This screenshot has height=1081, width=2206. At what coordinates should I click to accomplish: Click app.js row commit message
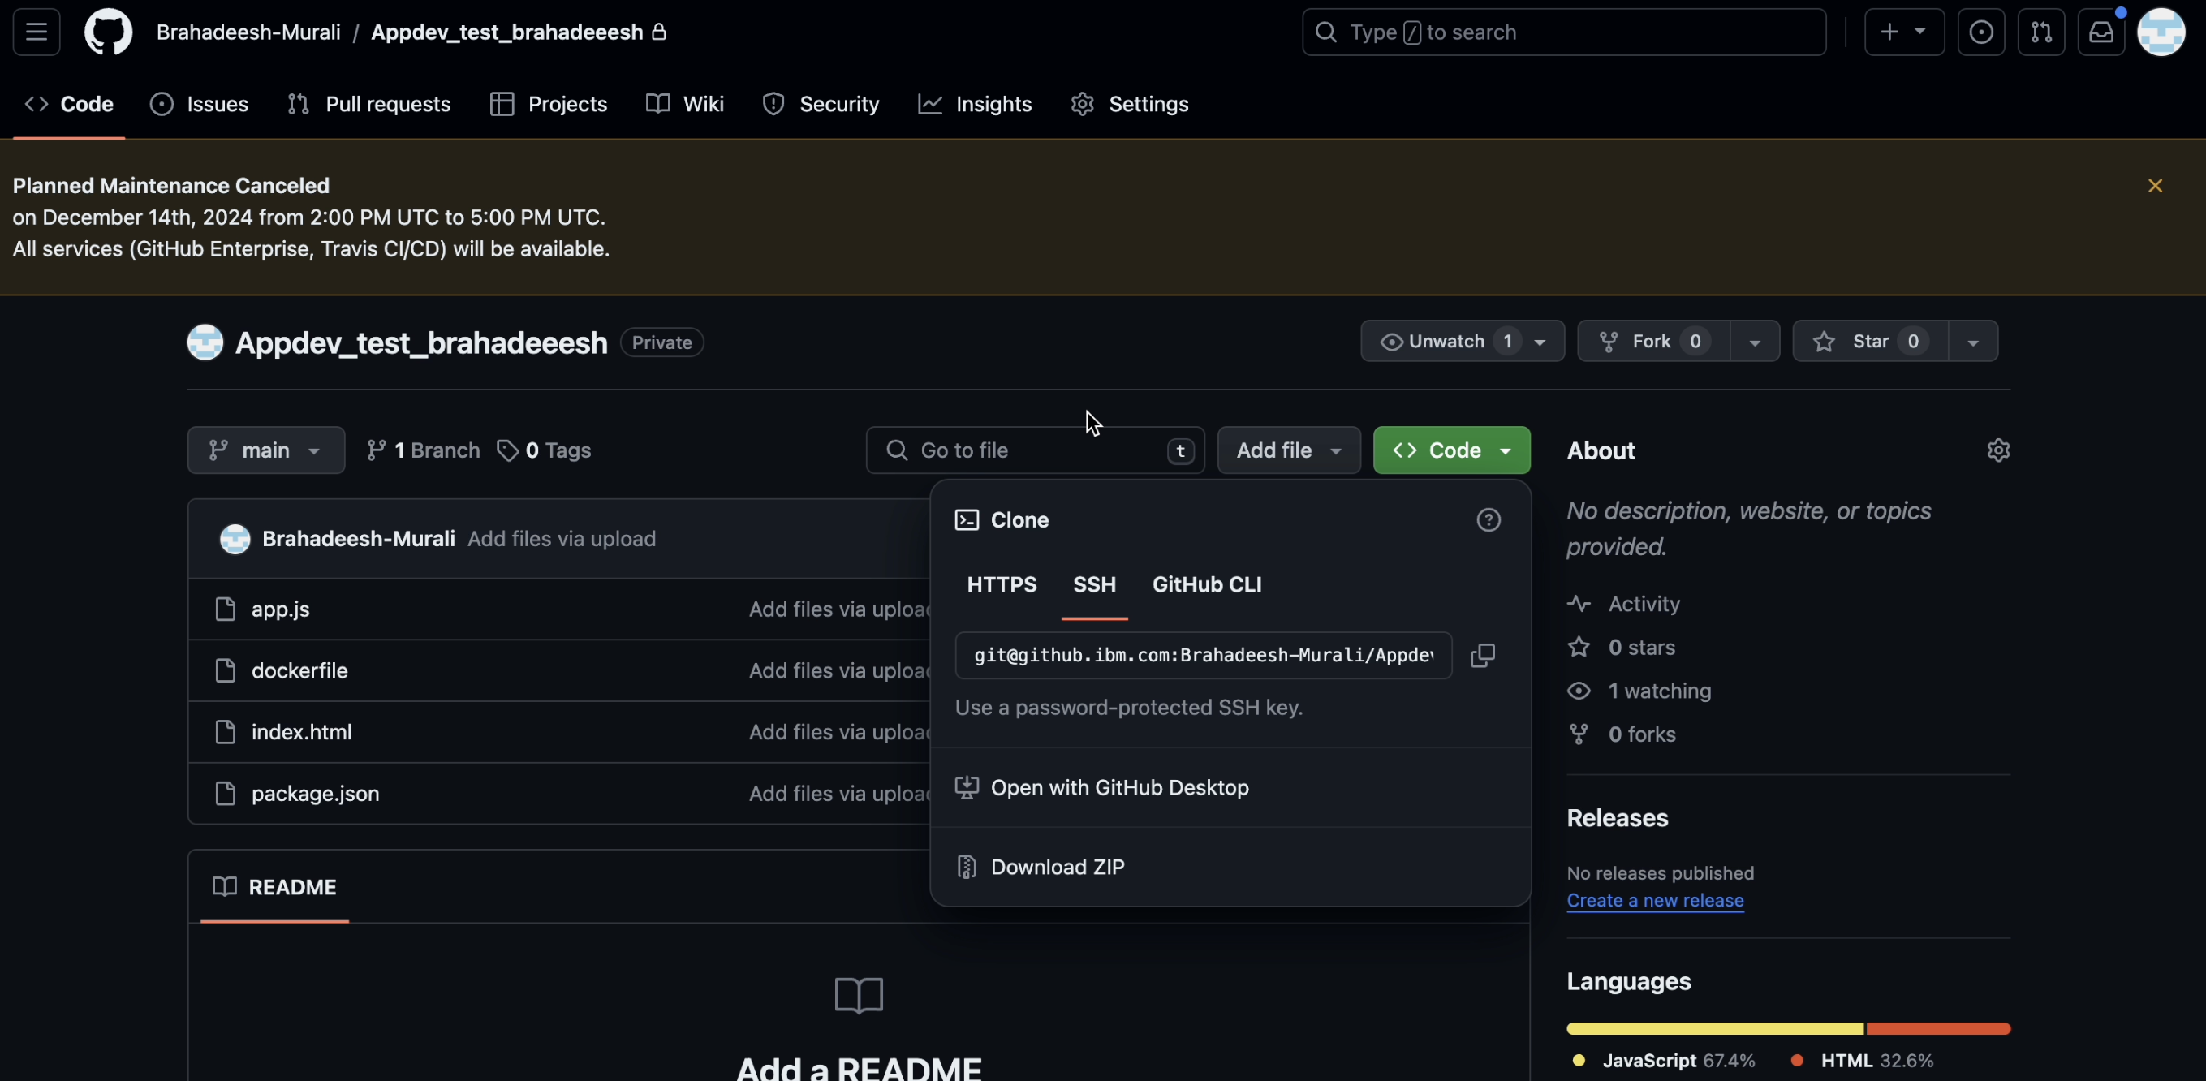pos(839,609)
